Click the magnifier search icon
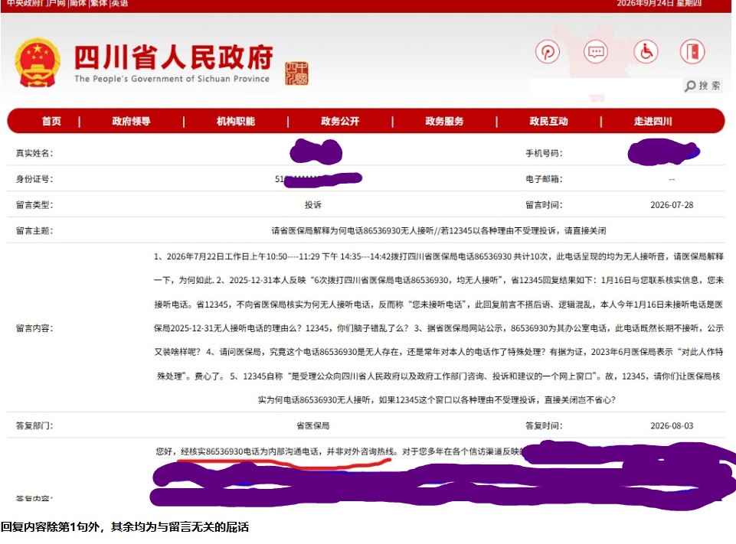This screenshot has height=544, width=736. coord(689,86)
